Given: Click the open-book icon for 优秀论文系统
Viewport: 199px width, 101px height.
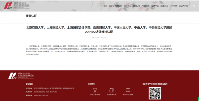Looking at the screenshot, I should pyautogui.click(x=128, y=90).
